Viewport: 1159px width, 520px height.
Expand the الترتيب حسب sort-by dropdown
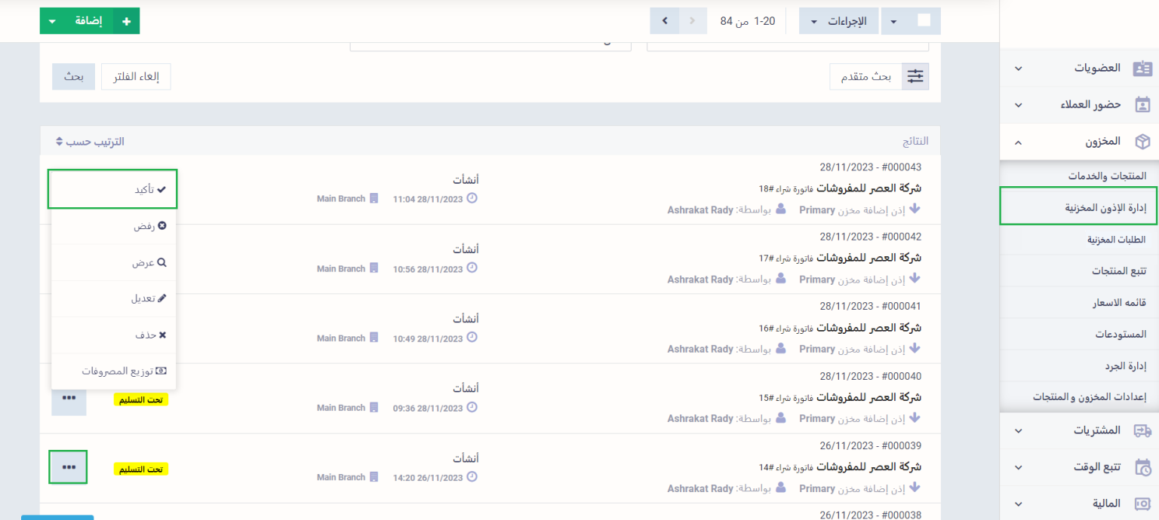(90, 142)
